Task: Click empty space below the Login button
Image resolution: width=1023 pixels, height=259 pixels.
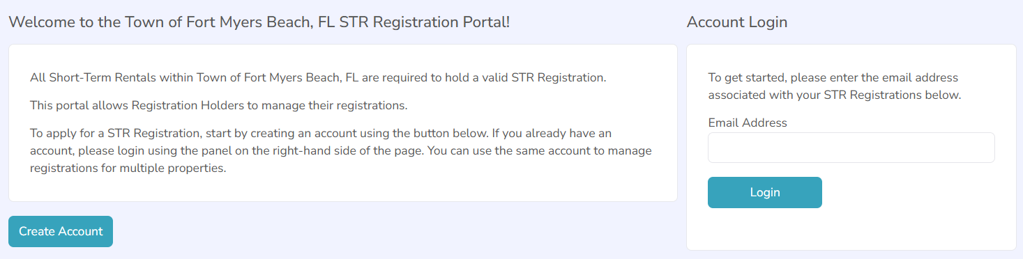Action: point(851,228)
